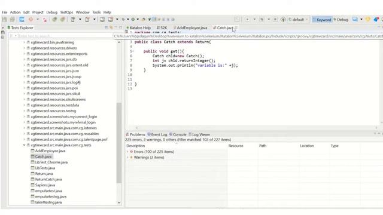The height and width of the screenshot is (215, 383).
Task: Open the default execution profile dropdown
Action: click(x=298, y=20)
